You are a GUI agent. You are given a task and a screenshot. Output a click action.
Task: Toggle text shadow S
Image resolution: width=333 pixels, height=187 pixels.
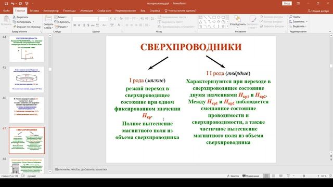coord(88,25)
